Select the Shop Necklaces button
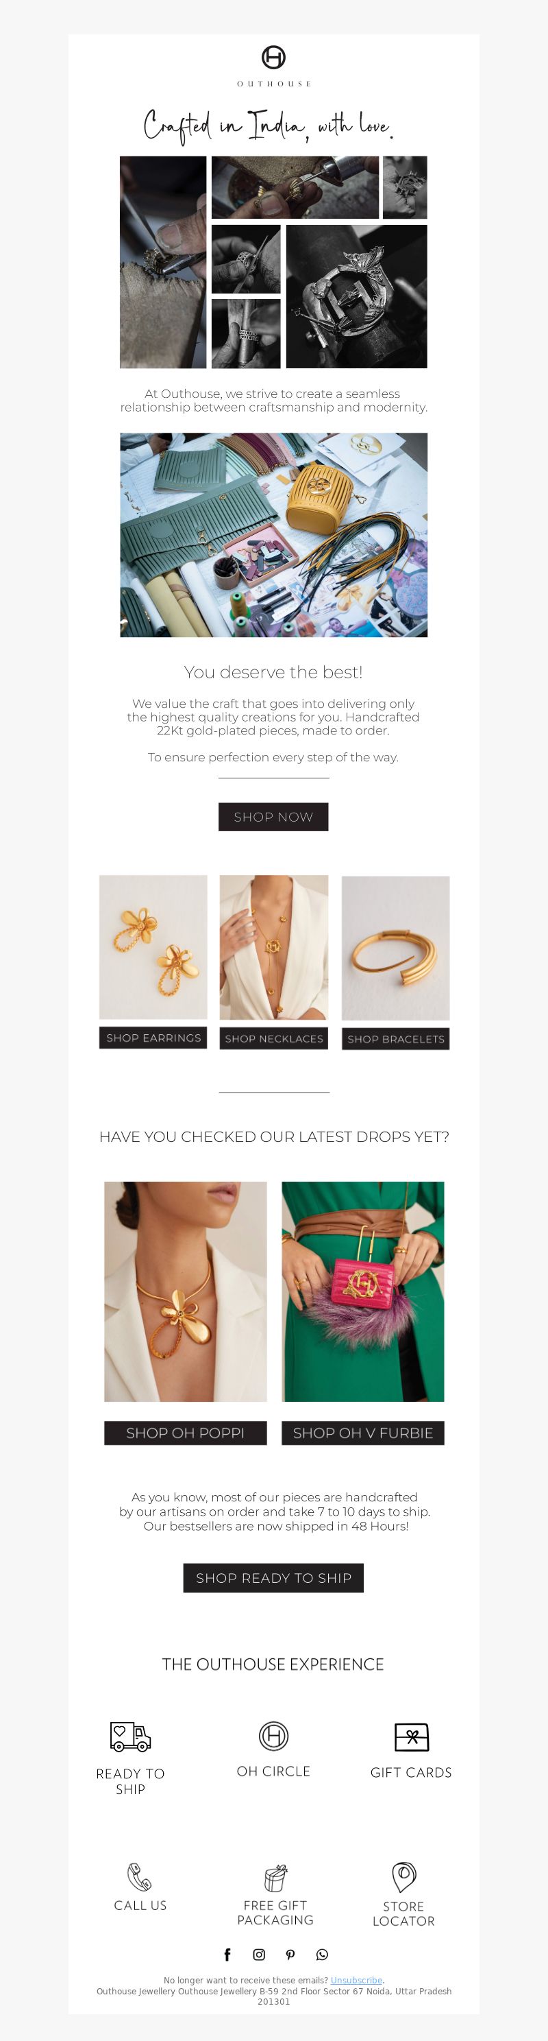The image size is (548, 2041). (x=274, y=1039)
